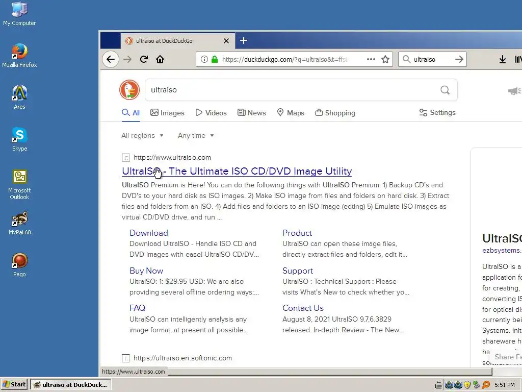The image size is (522, 392).
Task: Click the ultraiso.en.softonic.com result URL
Action: point(182,358)
